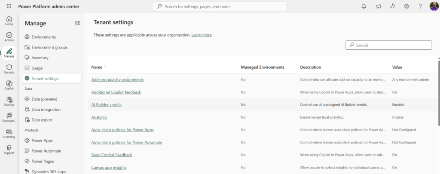
Task: Click the Usage chart icon
Action: 27,68
